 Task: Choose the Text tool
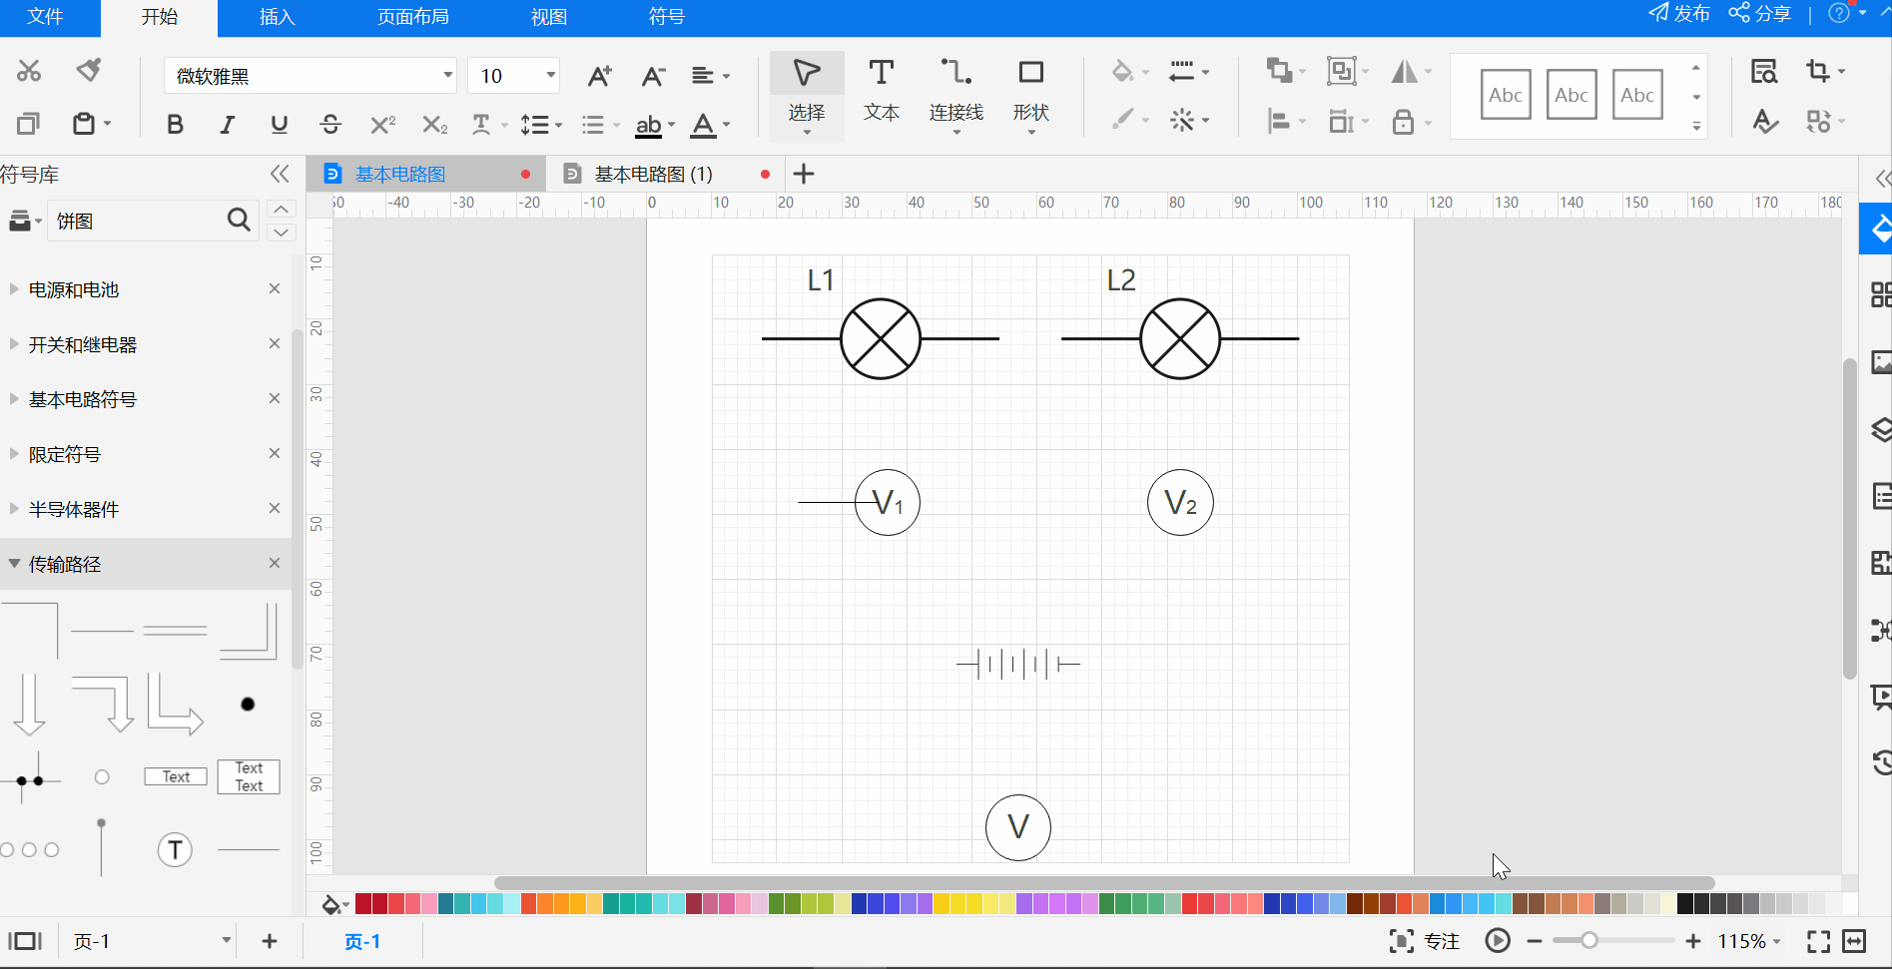[x=881, y=92]
